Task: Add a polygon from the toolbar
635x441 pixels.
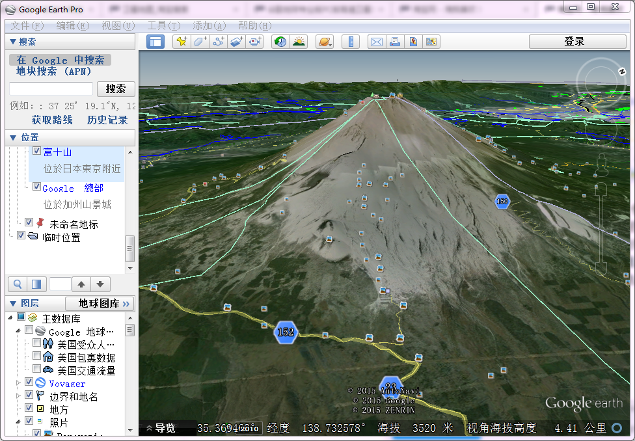Action: [x=200, y=42]
